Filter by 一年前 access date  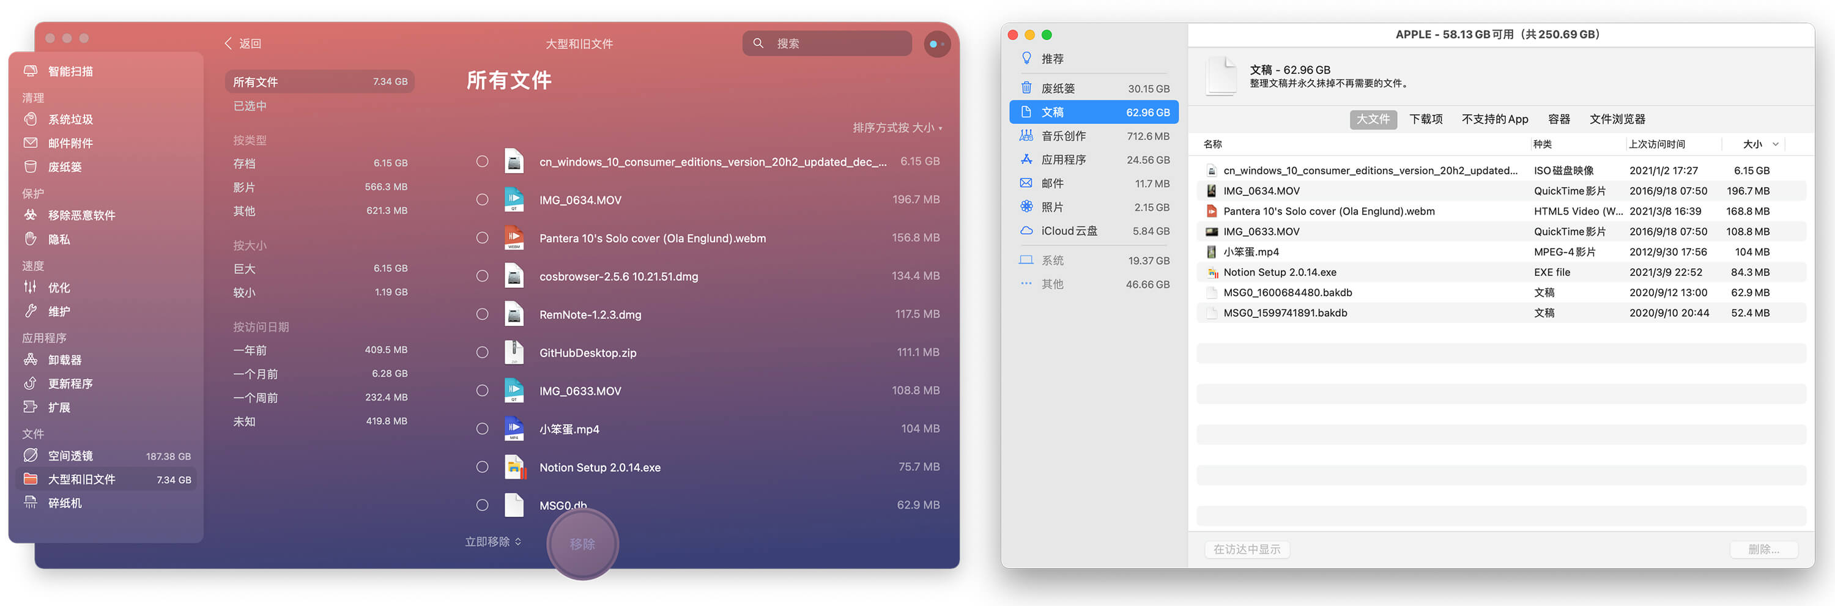click(320, 350)
